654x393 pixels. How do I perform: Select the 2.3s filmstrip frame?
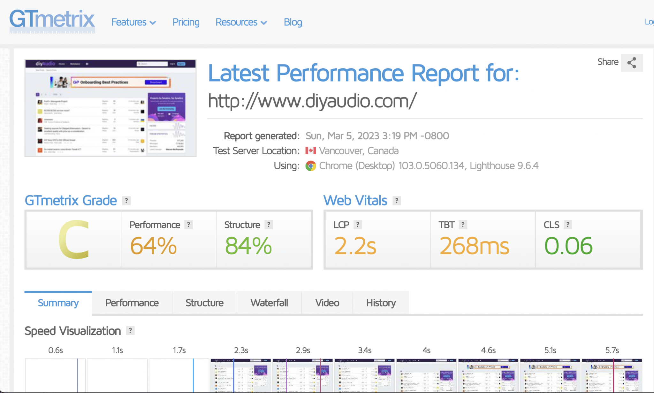point(241,375)
